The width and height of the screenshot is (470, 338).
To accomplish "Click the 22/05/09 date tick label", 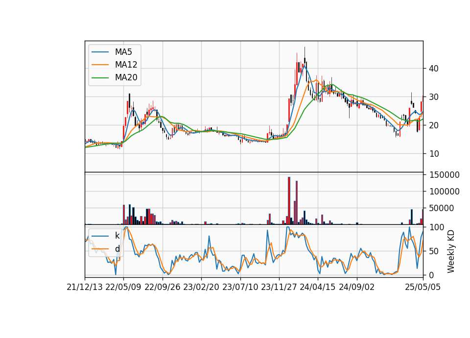I will (123, 288).
